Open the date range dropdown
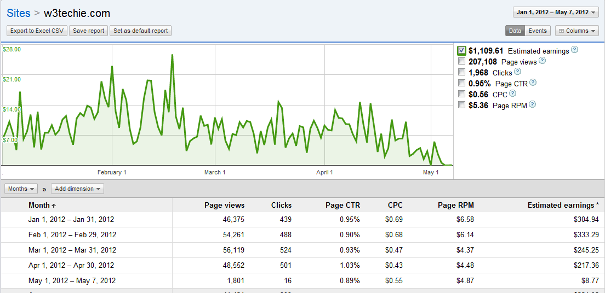Image resolution: width=605 pixels, height=293 pixels. click(x=556, y=12)
